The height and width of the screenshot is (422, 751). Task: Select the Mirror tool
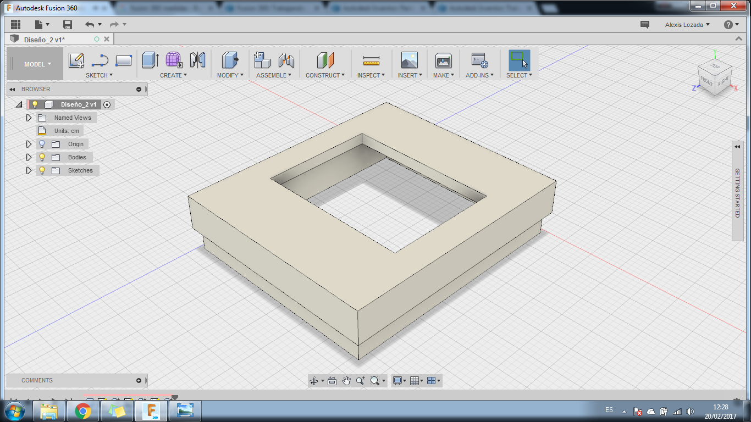(x=197, y=60)
